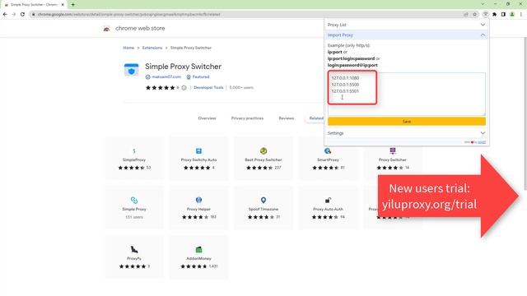This screenshot has width=527, height=296.
Task: Click the 127.0.0.1:1080 proxy line
Action: 345,78
